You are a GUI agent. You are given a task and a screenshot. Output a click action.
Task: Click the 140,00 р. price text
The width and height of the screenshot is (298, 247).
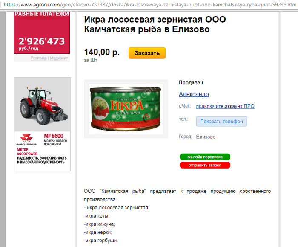(x=102, y=52)
